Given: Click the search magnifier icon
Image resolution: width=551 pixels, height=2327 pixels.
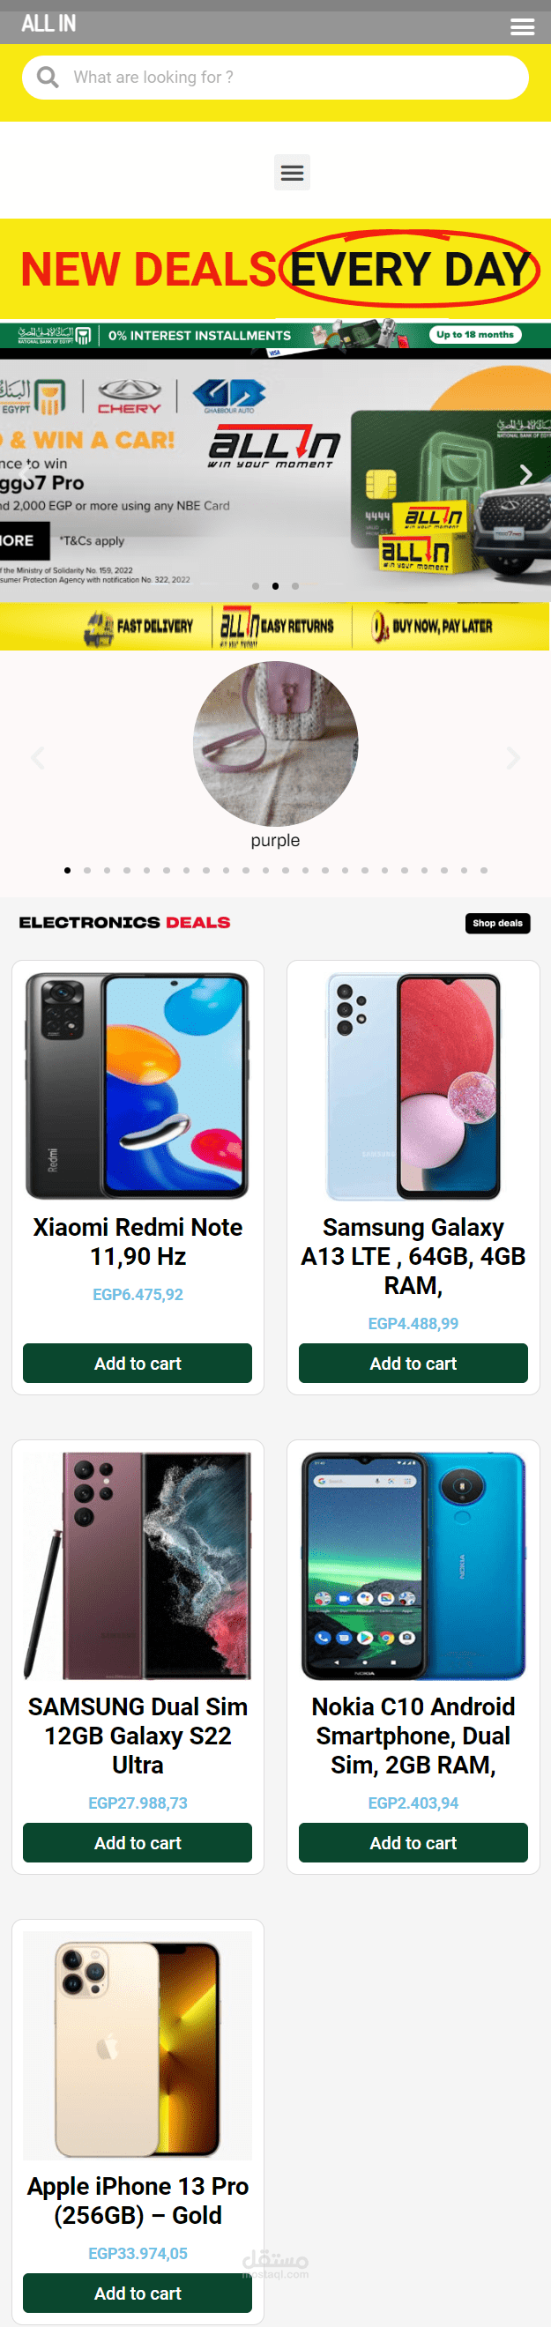Looking at the screenshot, I should (x=48, y=78).
